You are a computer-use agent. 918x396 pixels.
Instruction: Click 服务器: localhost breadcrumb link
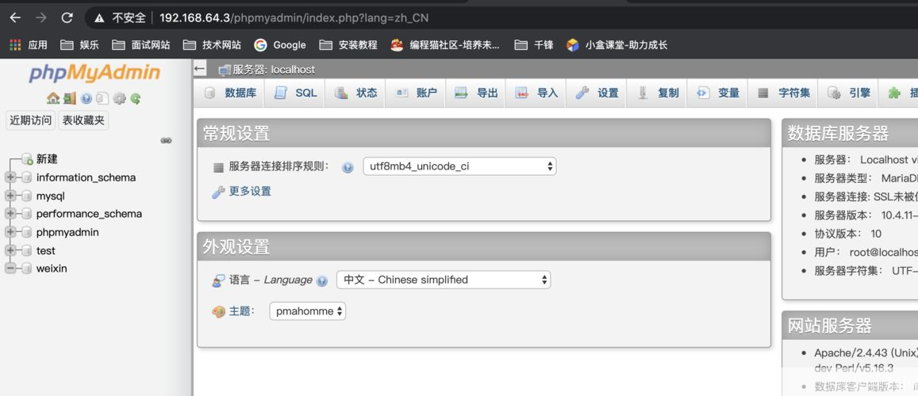pos(274,70)
